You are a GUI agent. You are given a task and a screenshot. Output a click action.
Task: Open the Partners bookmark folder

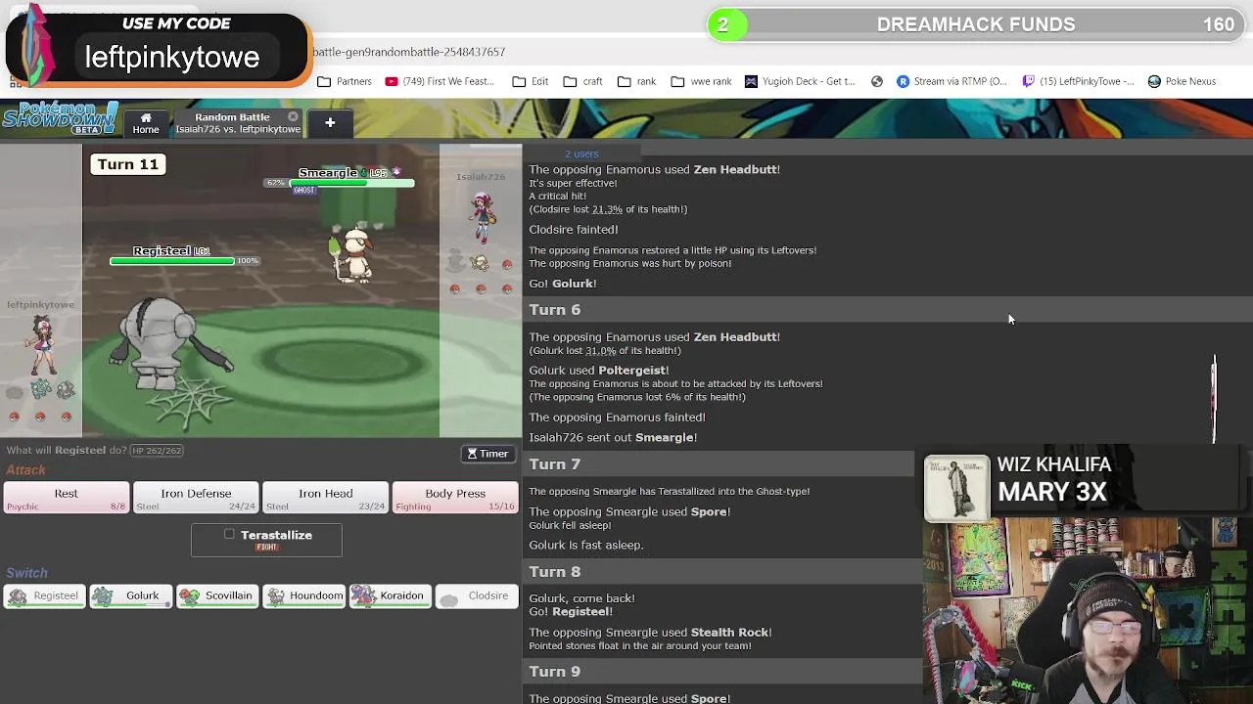[x=345, y=81]
